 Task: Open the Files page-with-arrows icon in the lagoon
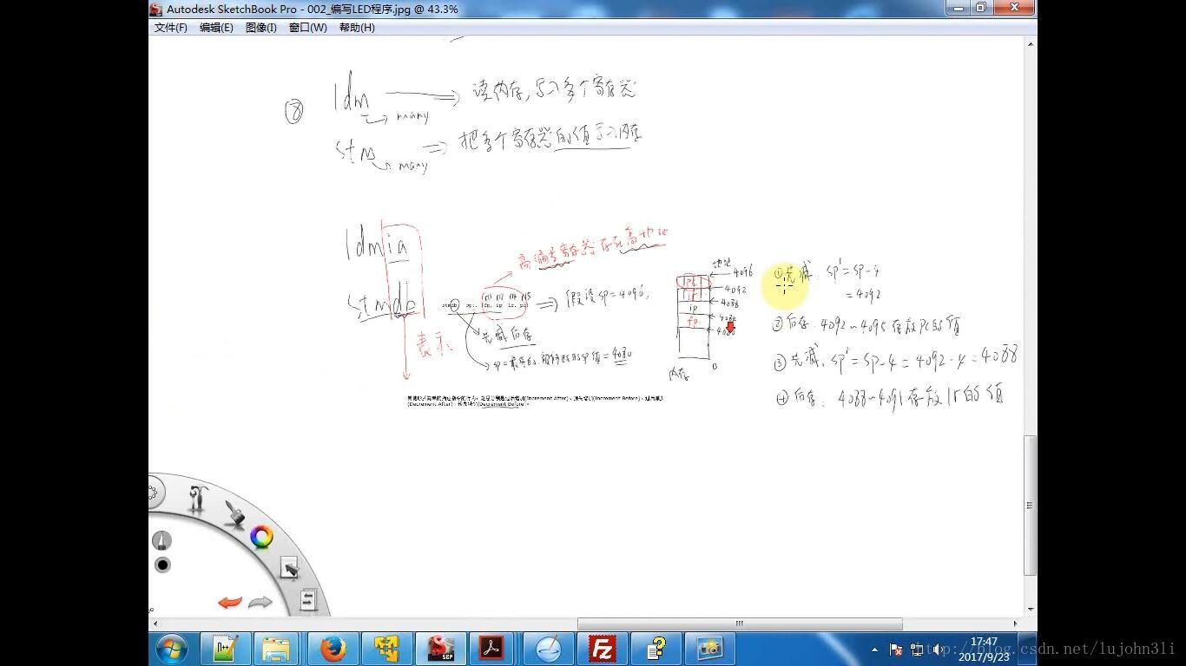308,600
